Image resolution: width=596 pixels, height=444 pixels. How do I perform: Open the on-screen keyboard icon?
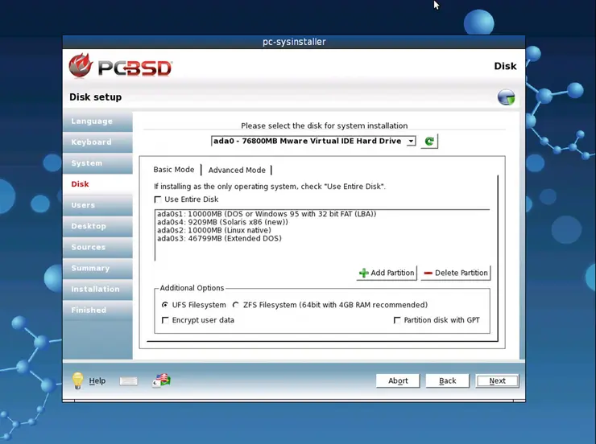(129, 381)
